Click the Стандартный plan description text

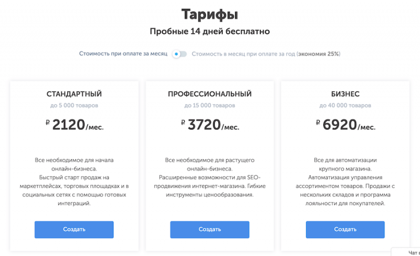point(74,181)
